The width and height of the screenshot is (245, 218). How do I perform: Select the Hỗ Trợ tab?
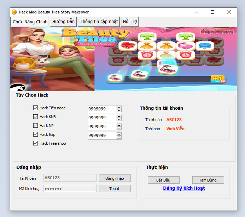pyautogui.click(x=130, y=22)
